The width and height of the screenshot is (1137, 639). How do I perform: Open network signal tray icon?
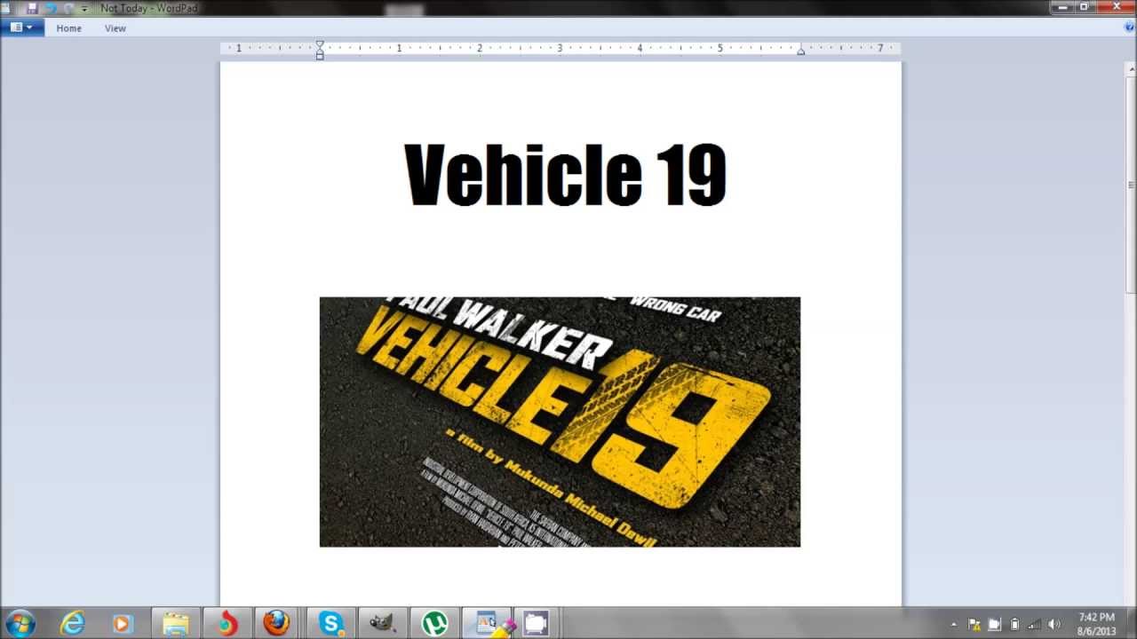(1035, 624)
